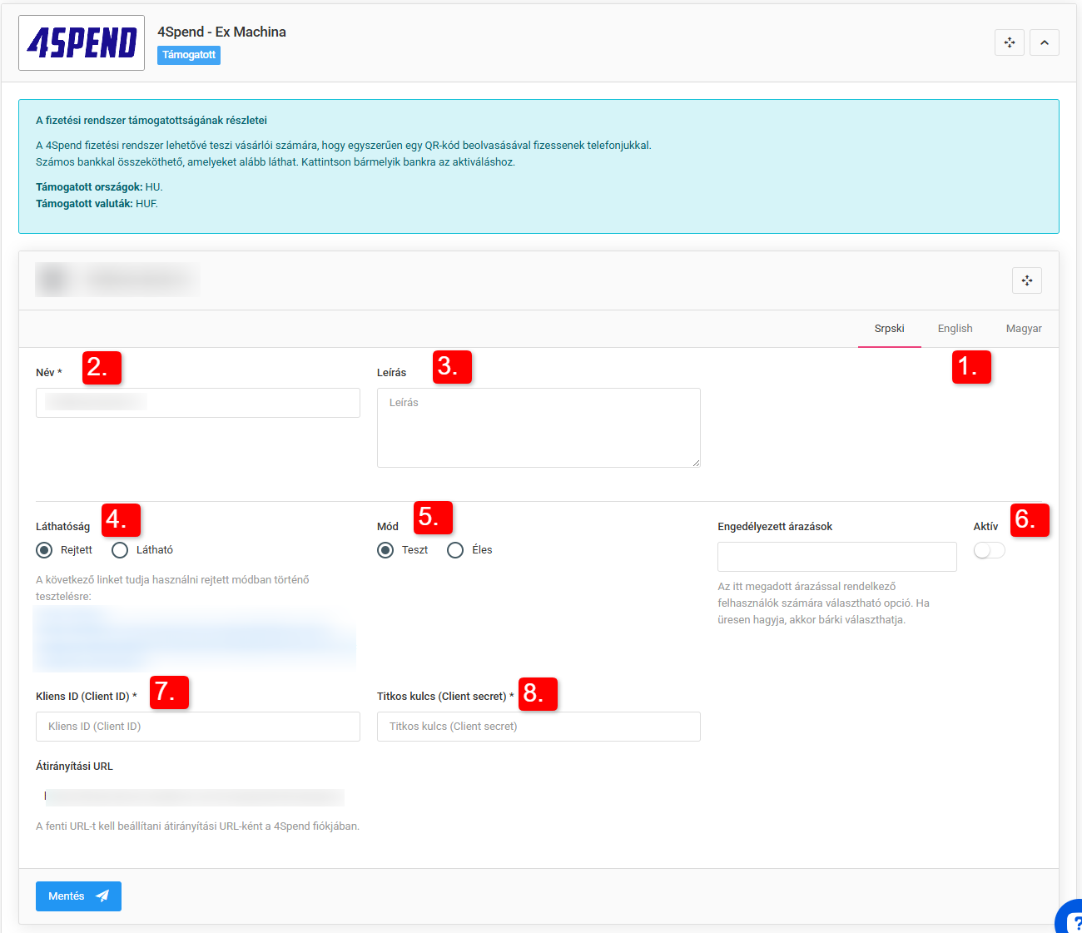Collapse the 4Spend panel with the chevron
The height and width of the screenshot is (933, 1082).
coord(1044,42)
